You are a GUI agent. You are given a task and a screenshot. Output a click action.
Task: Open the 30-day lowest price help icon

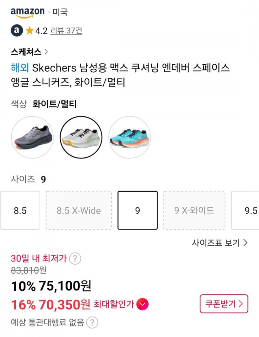tap(75, 258)
